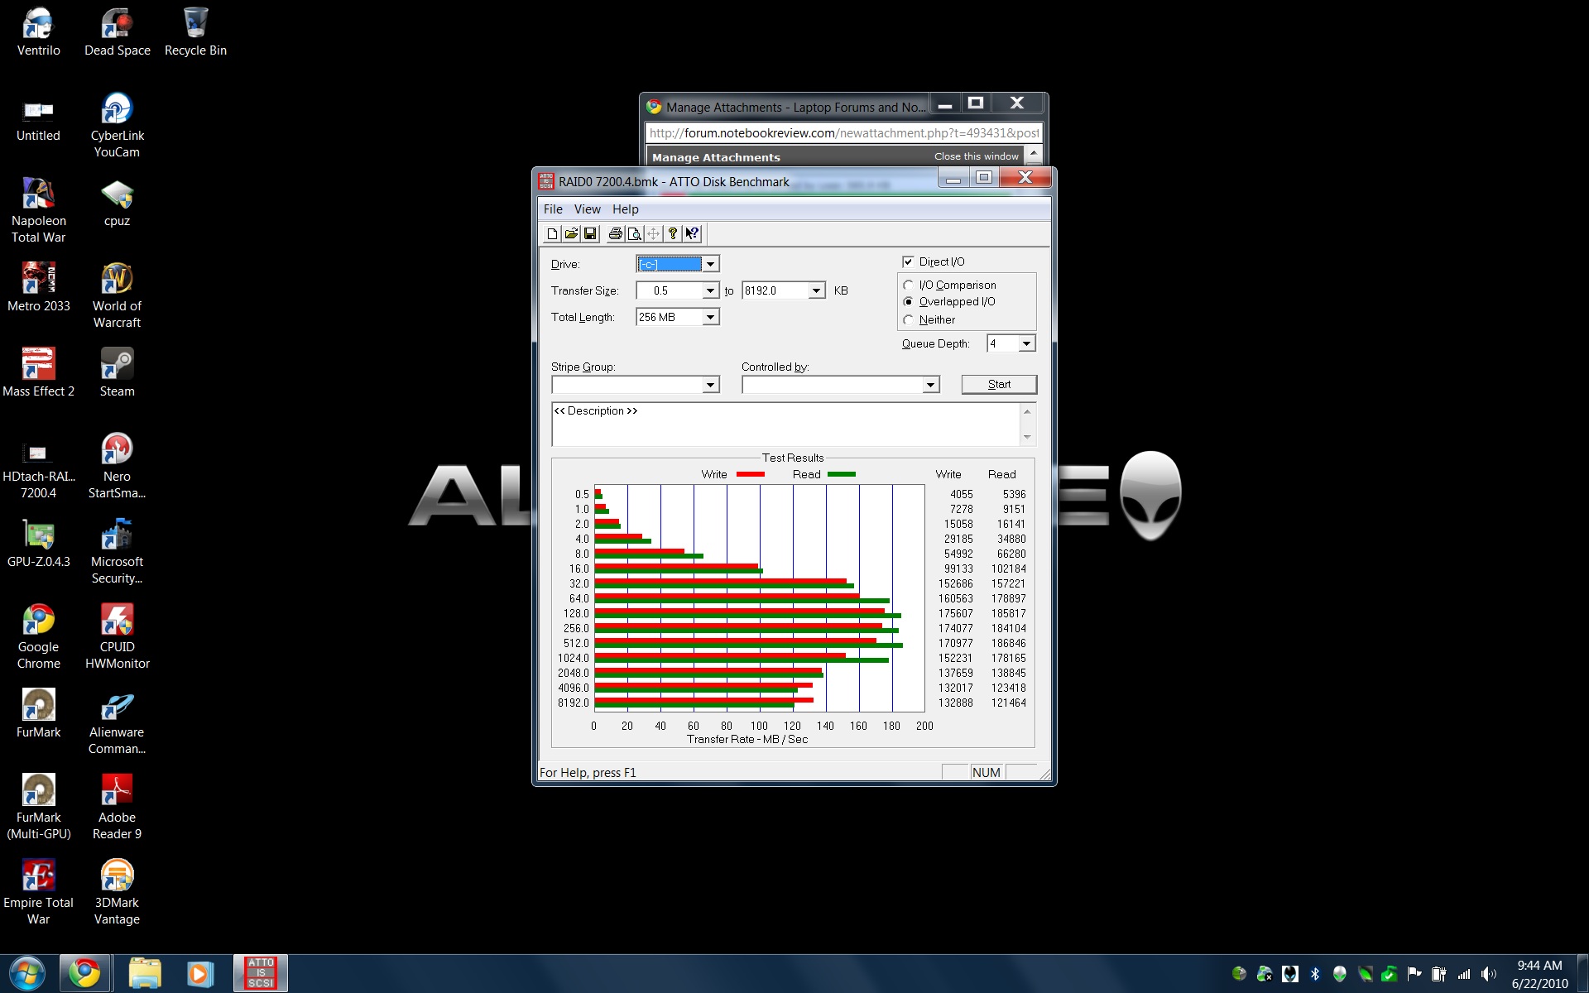Open Google Chrome from the taskbar
1589x993 pixels.
click(84, 973)
